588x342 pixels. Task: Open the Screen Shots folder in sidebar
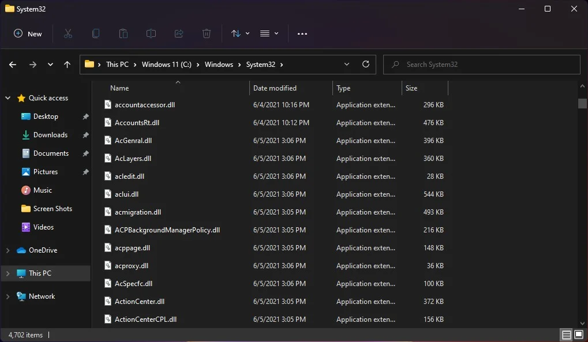point(53,209)
